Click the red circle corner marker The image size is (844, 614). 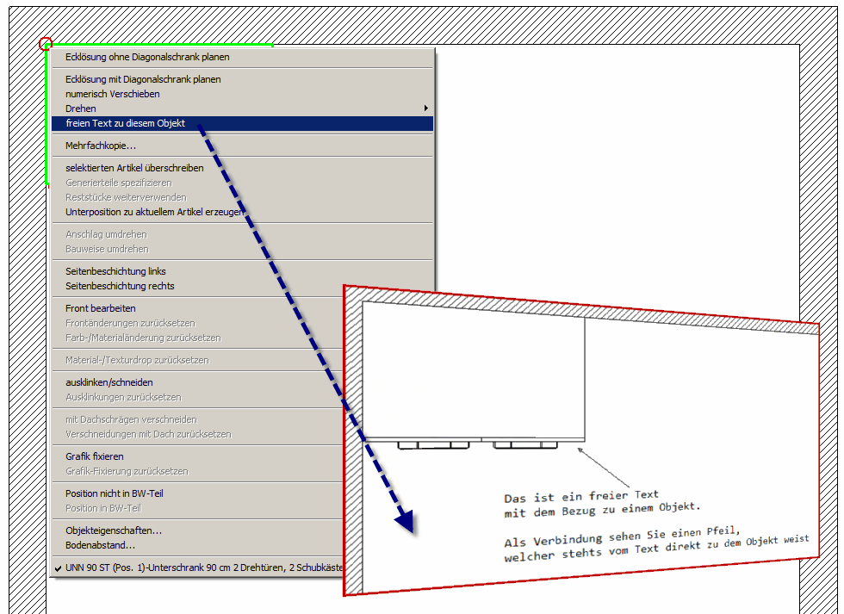point(46,44)
